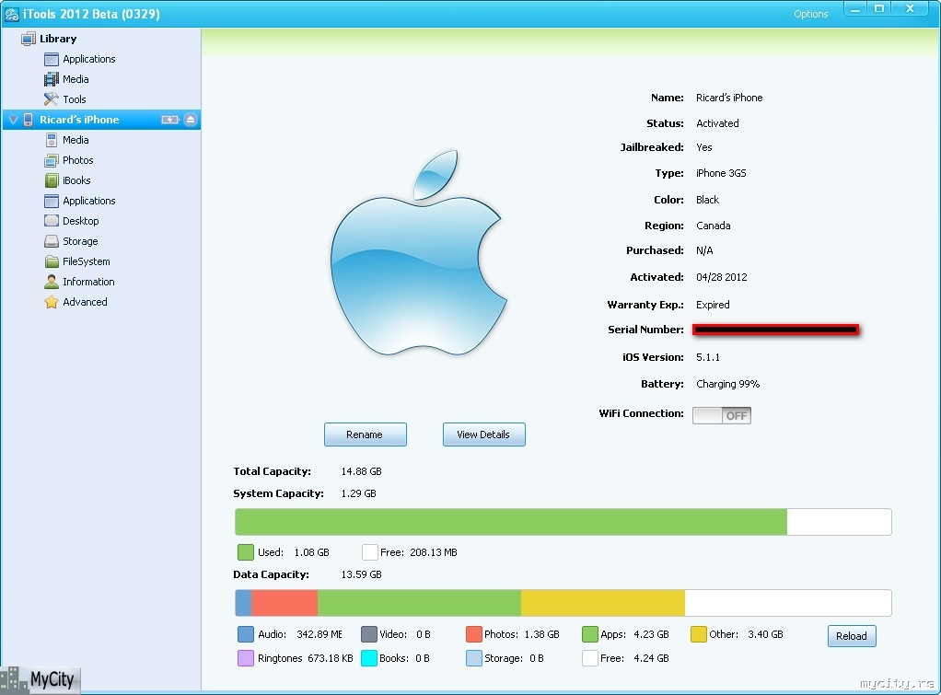Click the yellow Other segment of data bar

tap(602, 603)
